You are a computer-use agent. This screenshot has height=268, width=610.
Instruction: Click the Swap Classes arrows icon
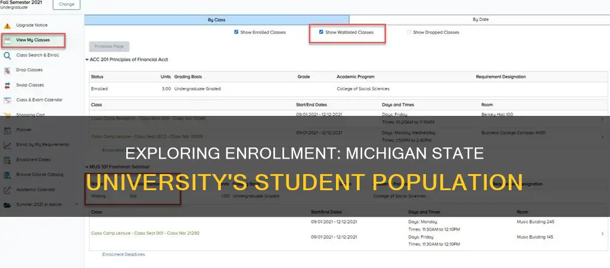7,86
